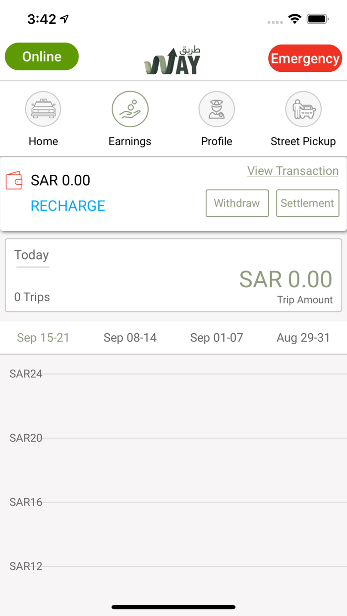Tap the Today trips summary card

point(173,275)
